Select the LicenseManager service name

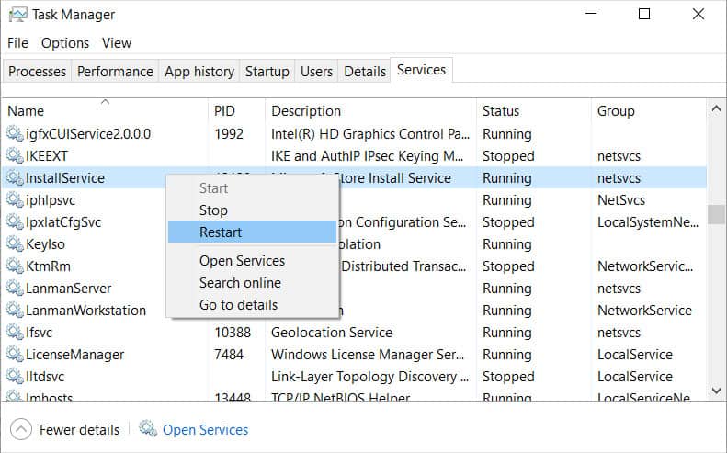[x=74, y=355]
